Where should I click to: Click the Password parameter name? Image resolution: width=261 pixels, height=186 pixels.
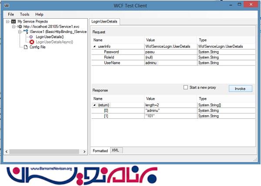click(x=111, y=52)
